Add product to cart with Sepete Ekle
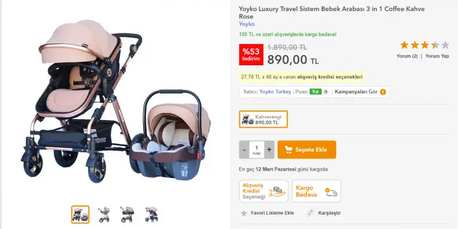 [x=307, y=149]
